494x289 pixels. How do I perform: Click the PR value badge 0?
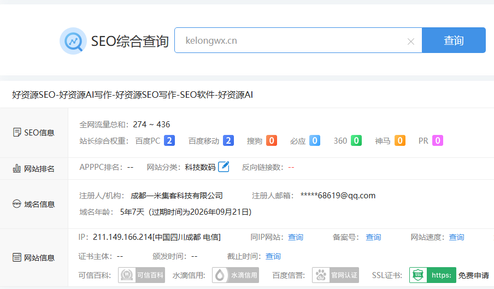[437, 141]
